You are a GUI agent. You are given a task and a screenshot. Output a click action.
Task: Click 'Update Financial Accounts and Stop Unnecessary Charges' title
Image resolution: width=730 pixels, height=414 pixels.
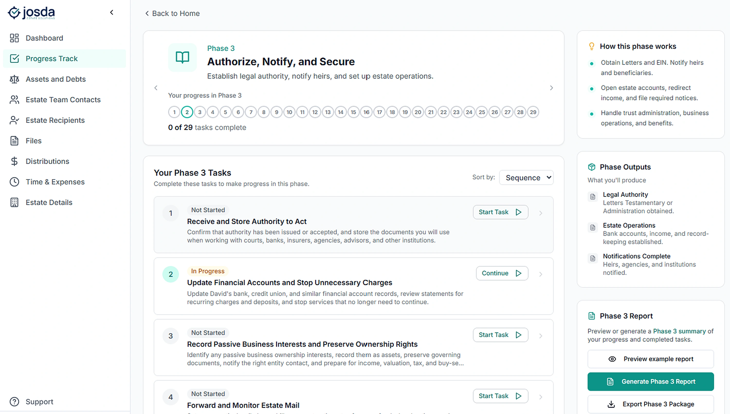pos(290,283)
